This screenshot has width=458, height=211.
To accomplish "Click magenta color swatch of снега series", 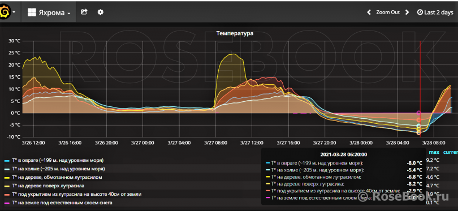I will click(x=7, y=203).
